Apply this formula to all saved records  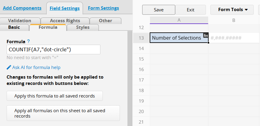54,96
